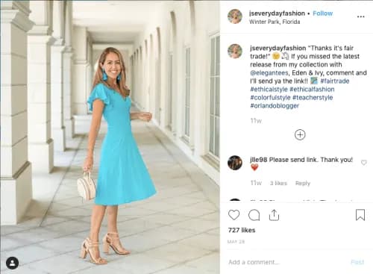Open the comment speech bubble icon
Image resolution: width=373 pixels, height=274 pixels.
[254, 215]
